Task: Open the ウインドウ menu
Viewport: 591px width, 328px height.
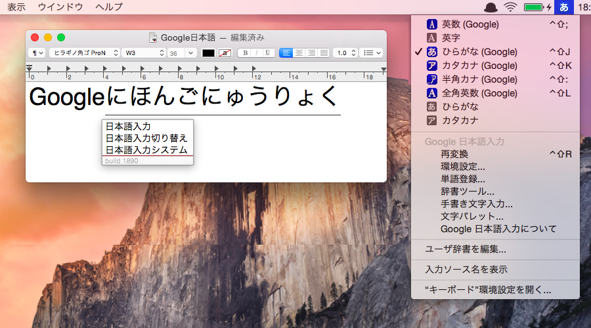Action: (x=60, y=7)
